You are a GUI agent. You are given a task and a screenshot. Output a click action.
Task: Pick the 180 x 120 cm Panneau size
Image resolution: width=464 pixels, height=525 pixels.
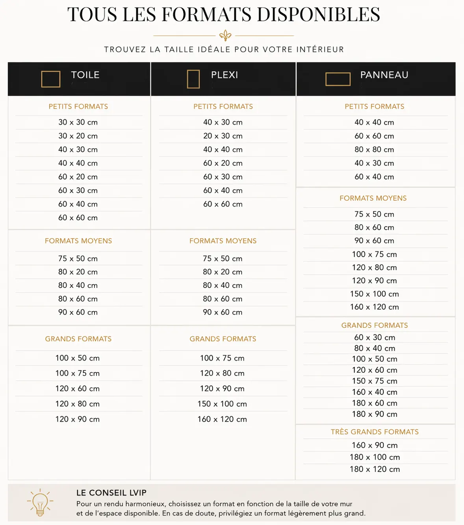(x=375, y=469)
